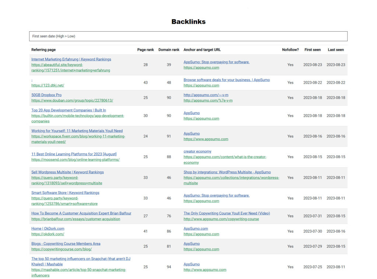The image size is (377, 279).
Task: Open the AppSumo: Stop overpaying for software anchor link
Action: [x=216, y=62]
